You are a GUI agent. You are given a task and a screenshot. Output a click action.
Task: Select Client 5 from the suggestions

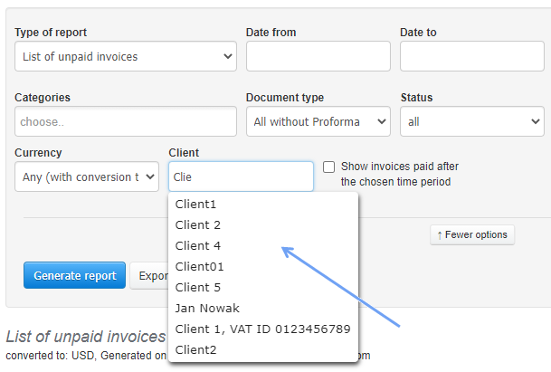point(198,288)
